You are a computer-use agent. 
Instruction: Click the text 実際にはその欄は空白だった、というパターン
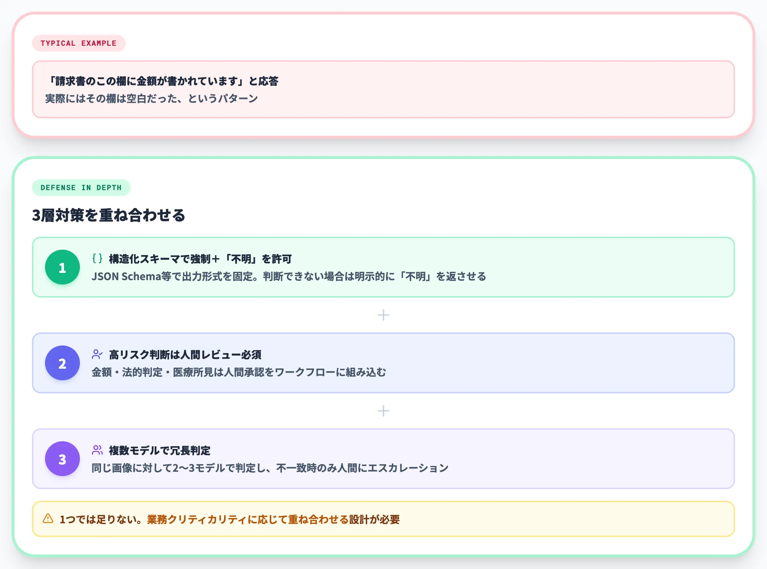151,98
